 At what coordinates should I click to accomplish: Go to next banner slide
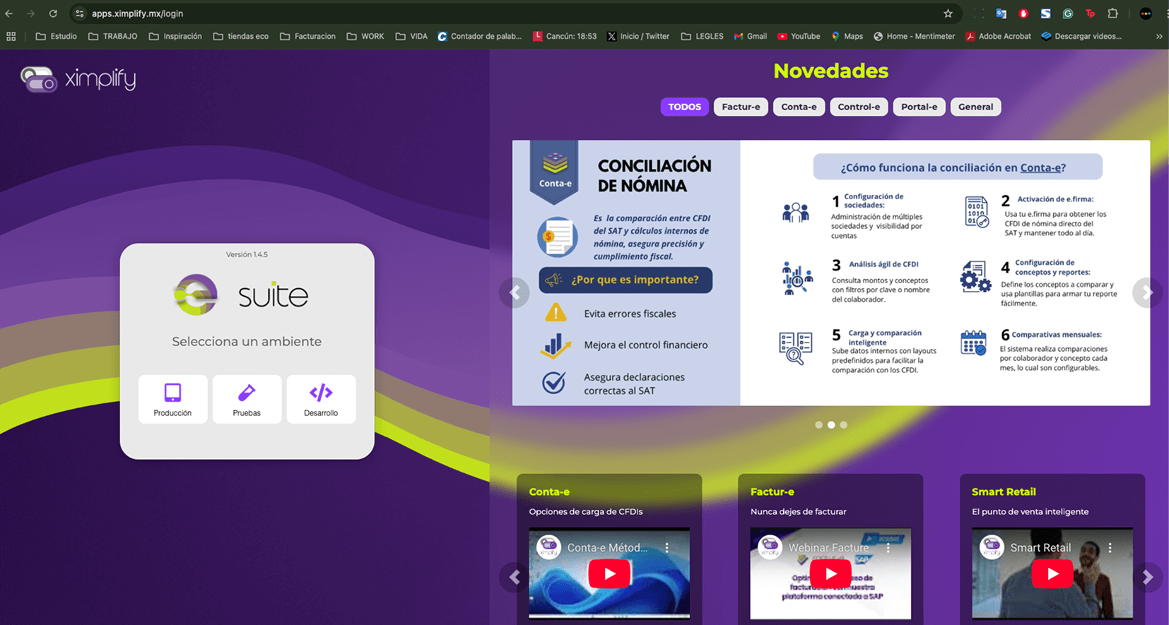point(1147,292)
